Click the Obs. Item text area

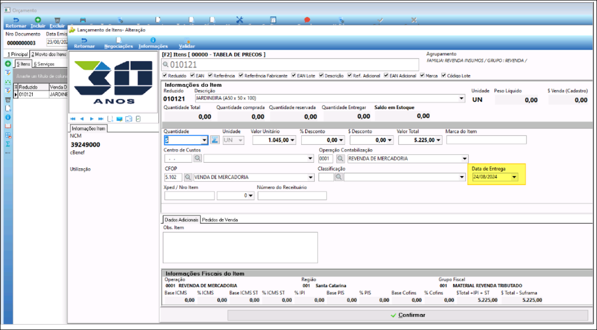point(240,247)
